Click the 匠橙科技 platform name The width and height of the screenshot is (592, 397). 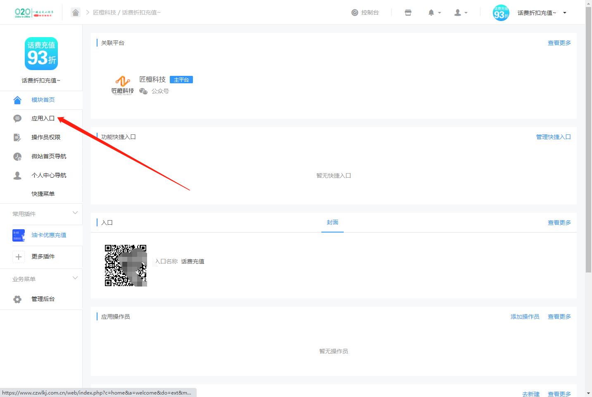tap(152, 79)
